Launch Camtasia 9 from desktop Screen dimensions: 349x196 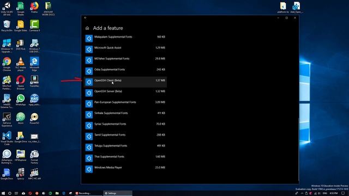(x=34, y=26)
